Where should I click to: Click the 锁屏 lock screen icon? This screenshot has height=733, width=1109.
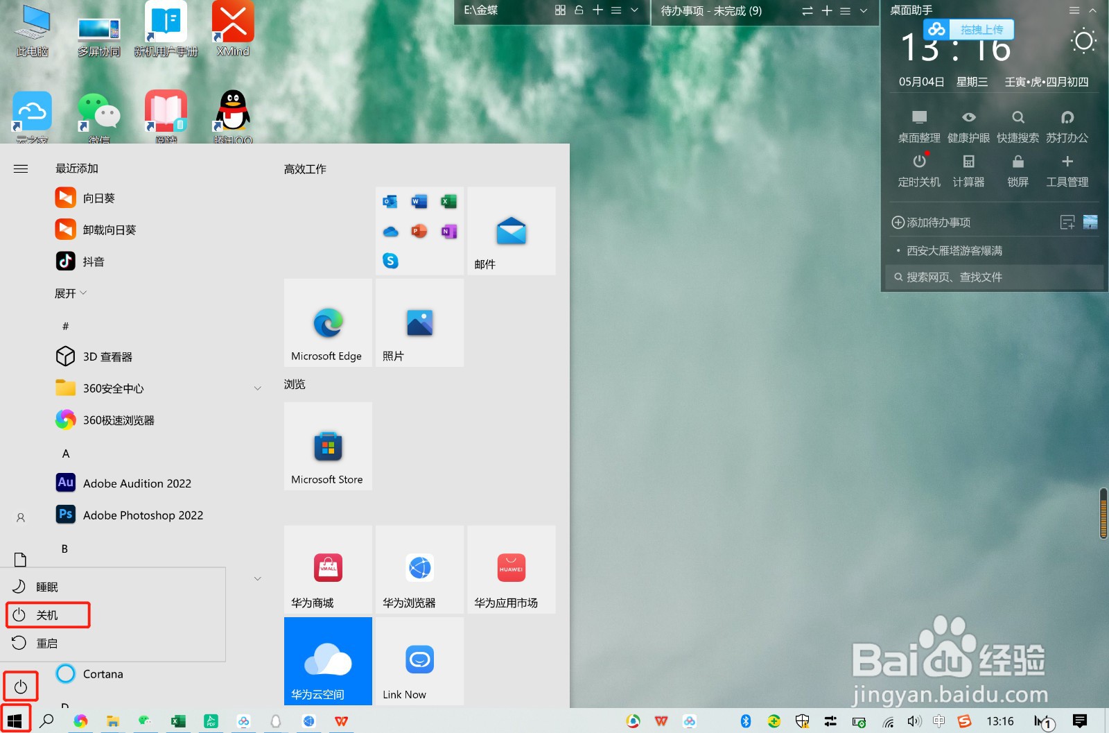tap(1018, 162)
